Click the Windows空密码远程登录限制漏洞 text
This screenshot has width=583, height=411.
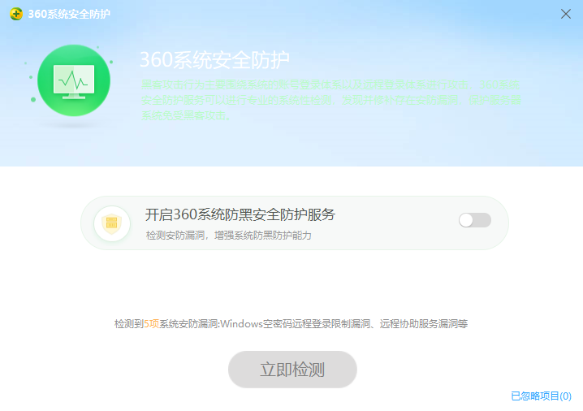pyautogui.click(x=295, y=324)
